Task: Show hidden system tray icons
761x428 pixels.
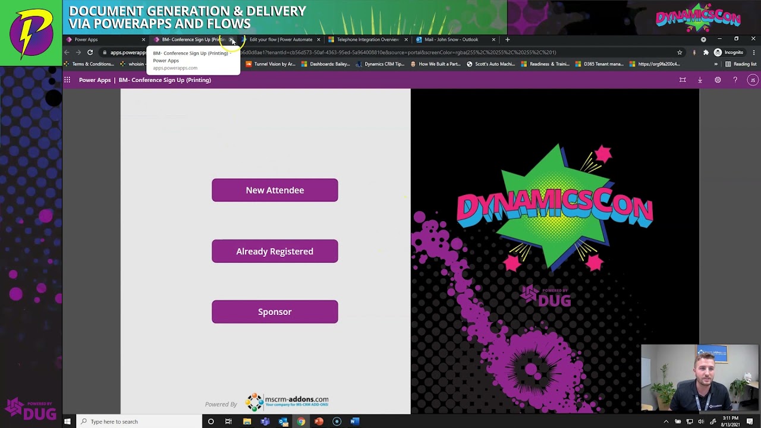Action: click(666, 421)
